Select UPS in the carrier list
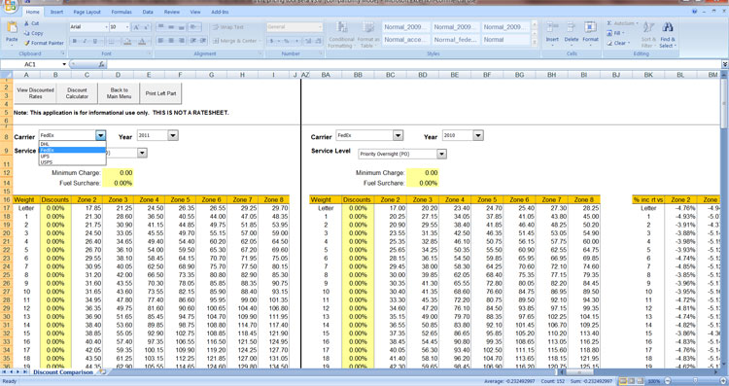729x386 pixels. pyautogui.click(x=73, y=157)
